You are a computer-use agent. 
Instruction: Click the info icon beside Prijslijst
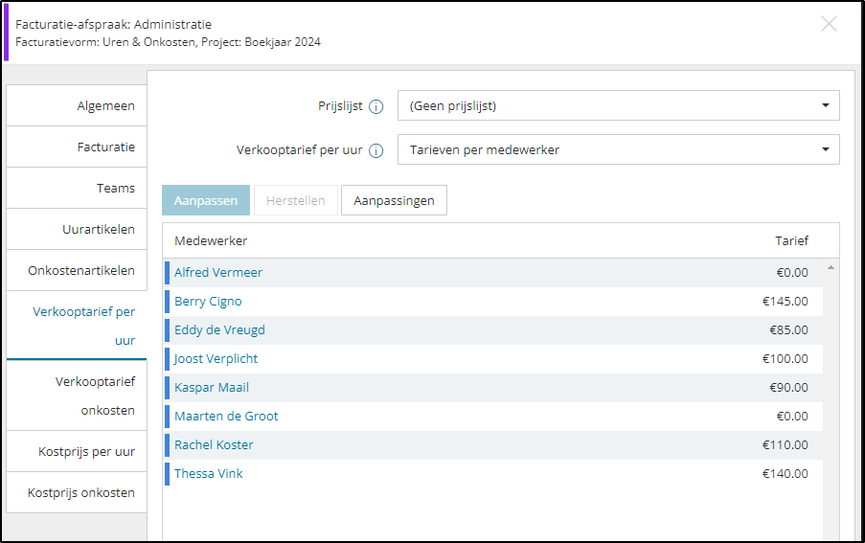pos(376,106)
